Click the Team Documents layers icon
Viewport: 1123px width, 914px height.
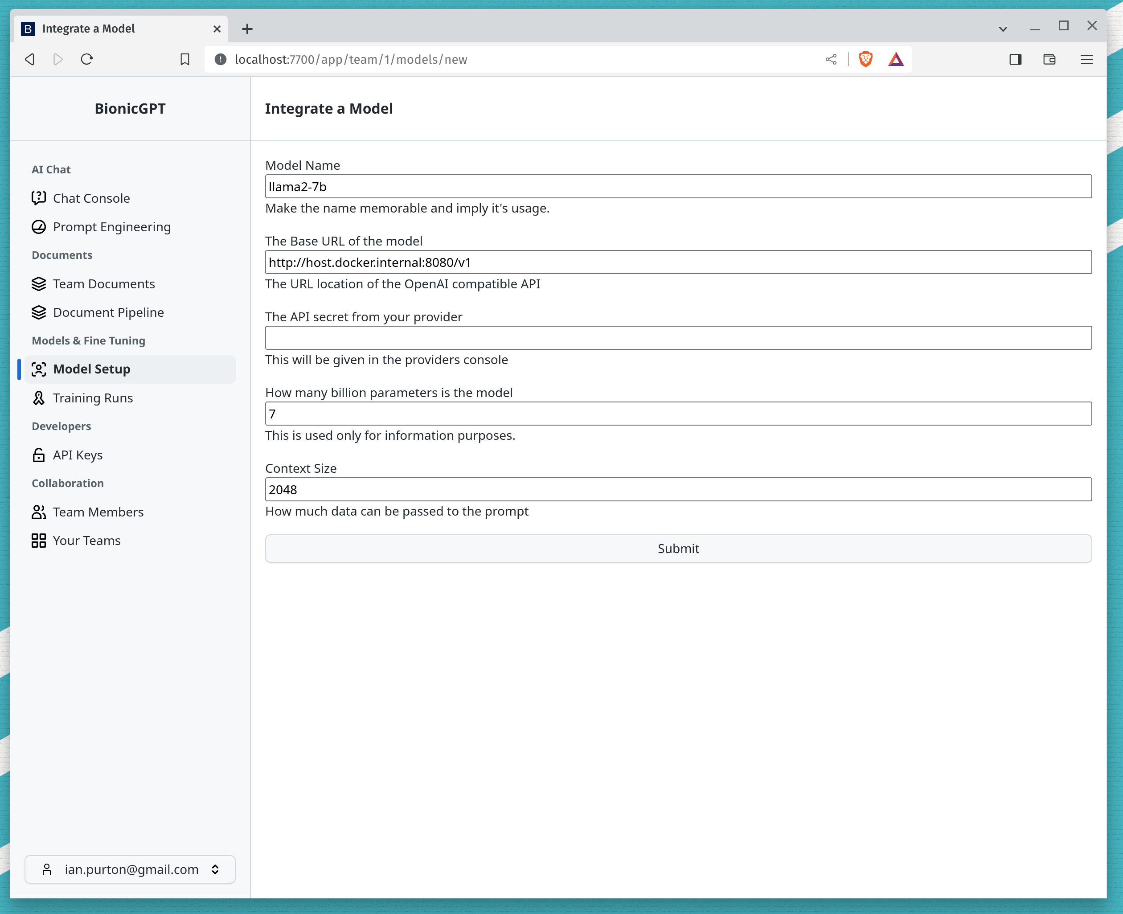[38, 284]
